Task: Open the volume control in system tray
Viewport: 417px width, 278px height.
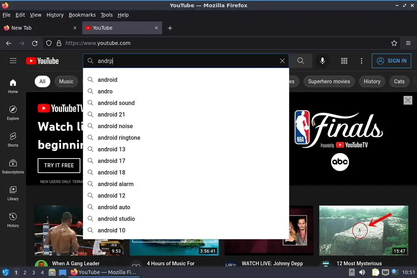Action: click(362, 272)
